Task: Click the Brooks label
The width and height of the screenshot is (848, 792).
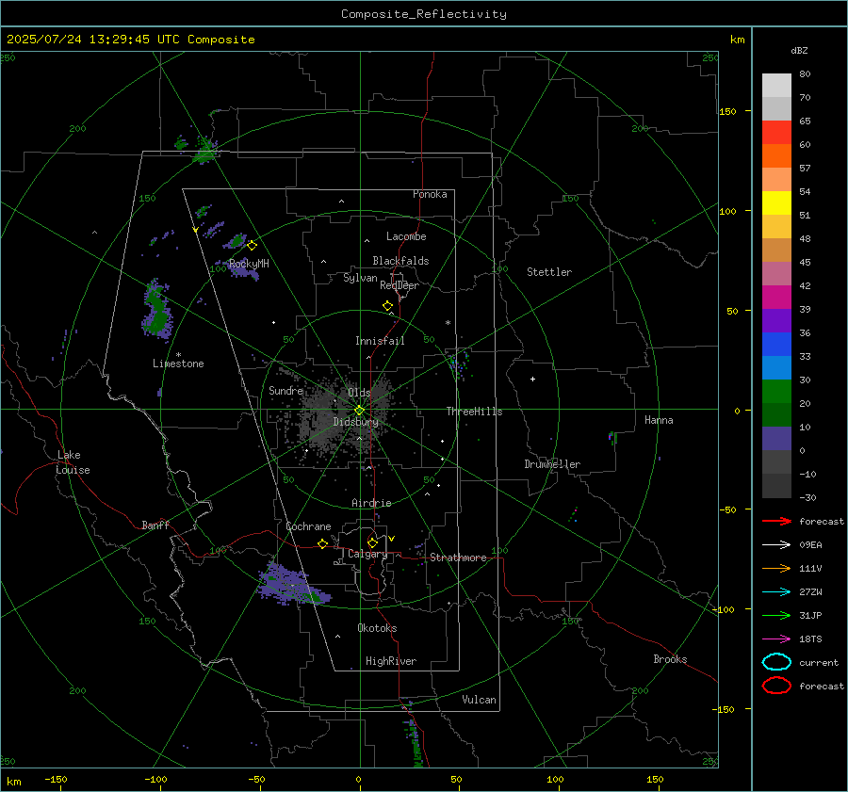Action: click(x=670, y=659)
